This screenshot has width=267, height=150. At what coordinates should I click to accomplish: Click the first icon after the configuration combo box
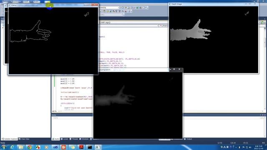click(122, 7)
